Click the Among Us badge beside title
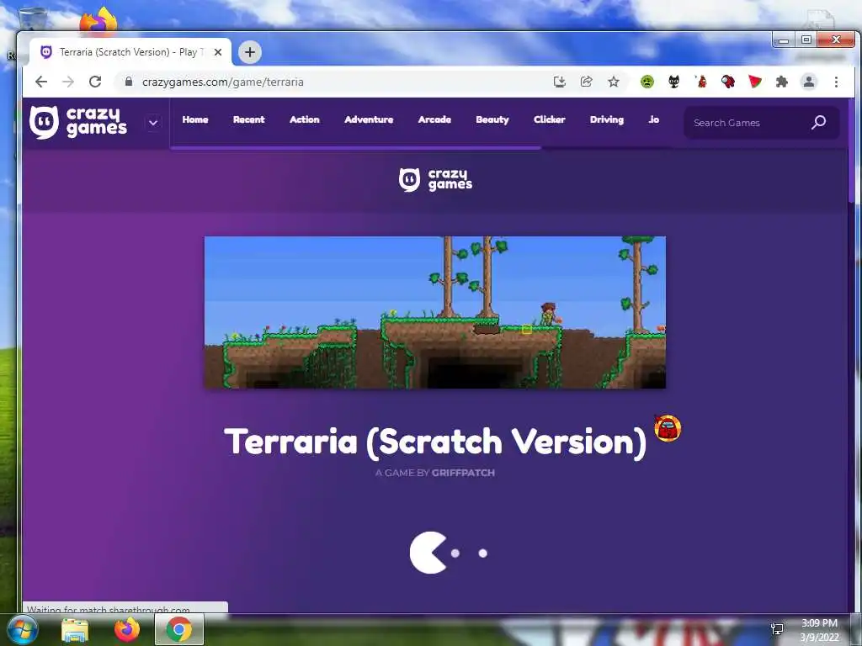 click(668, 428)
